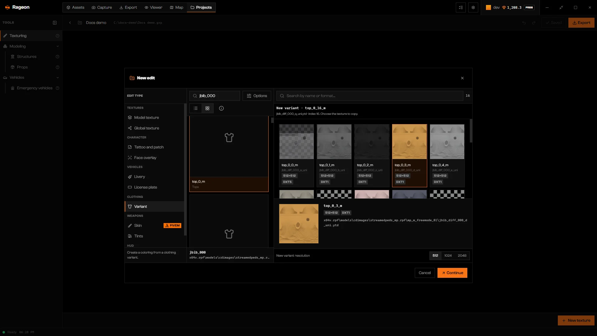Click the jbib_000 search field
This screenshot has height=336, width=597.
point(215,96)
